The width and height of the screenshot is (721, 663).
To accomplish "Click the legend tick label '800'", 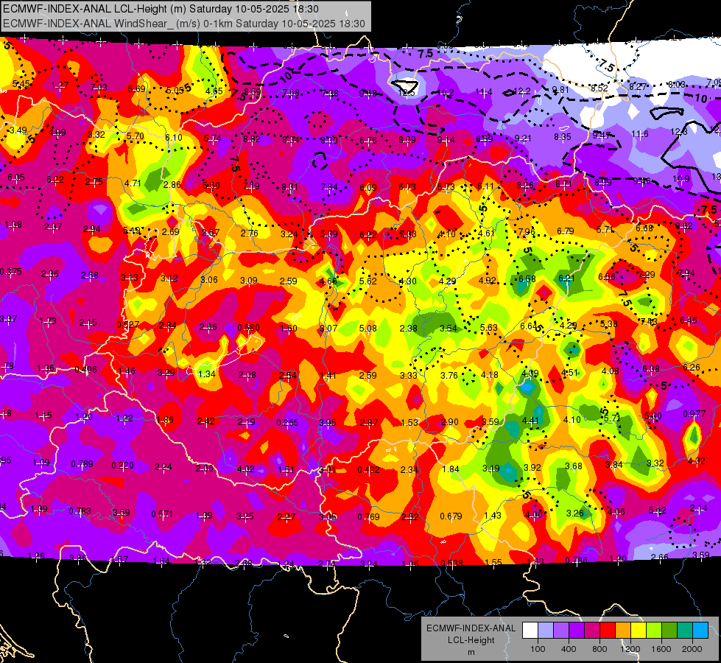I will tap(599, 649).
